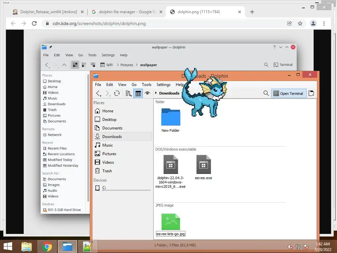The image size is (337, 253).
Task: Select Documents in front Dolphin Places panel
Action: [x=122, y=128]
